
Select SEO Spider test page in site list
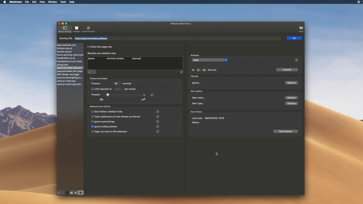click(x=70, y=75)
